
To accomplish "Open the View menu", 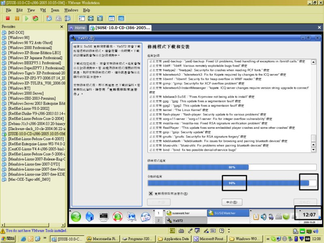I will (x=31, y=10).
